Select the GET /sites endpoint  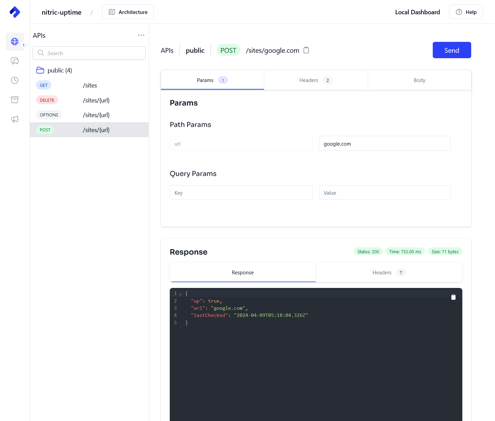pyautogui.click(x=89, y=85)
